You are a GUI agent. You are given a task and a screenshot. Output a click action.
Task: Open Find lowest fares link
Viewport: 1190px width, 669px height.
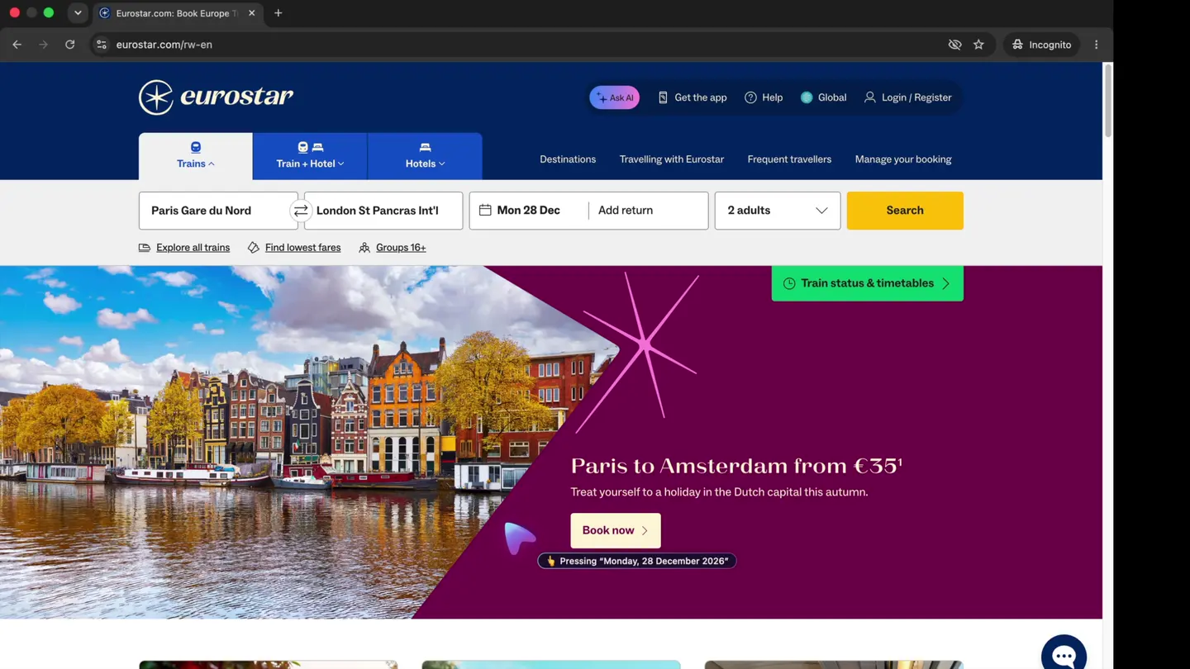point(302,248)
